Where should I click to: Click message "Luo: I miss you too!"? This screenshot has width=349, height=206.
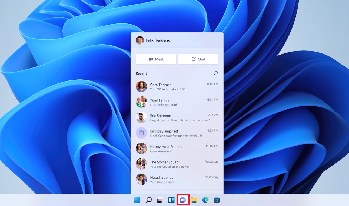tap(164, 105)
